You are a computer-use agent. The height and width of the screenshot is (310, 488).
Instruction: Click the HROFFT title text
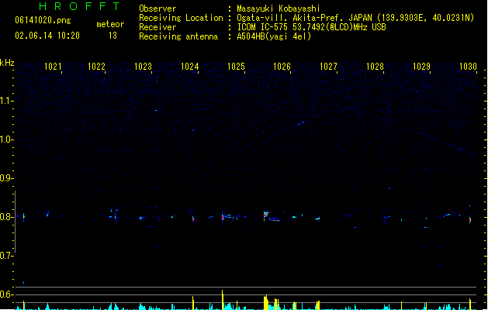coord(79,6)
